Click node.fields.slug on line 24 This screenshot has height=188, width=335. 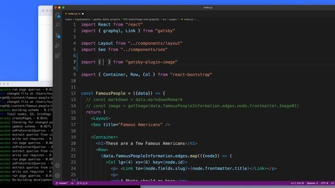click(x=165, y=169)
